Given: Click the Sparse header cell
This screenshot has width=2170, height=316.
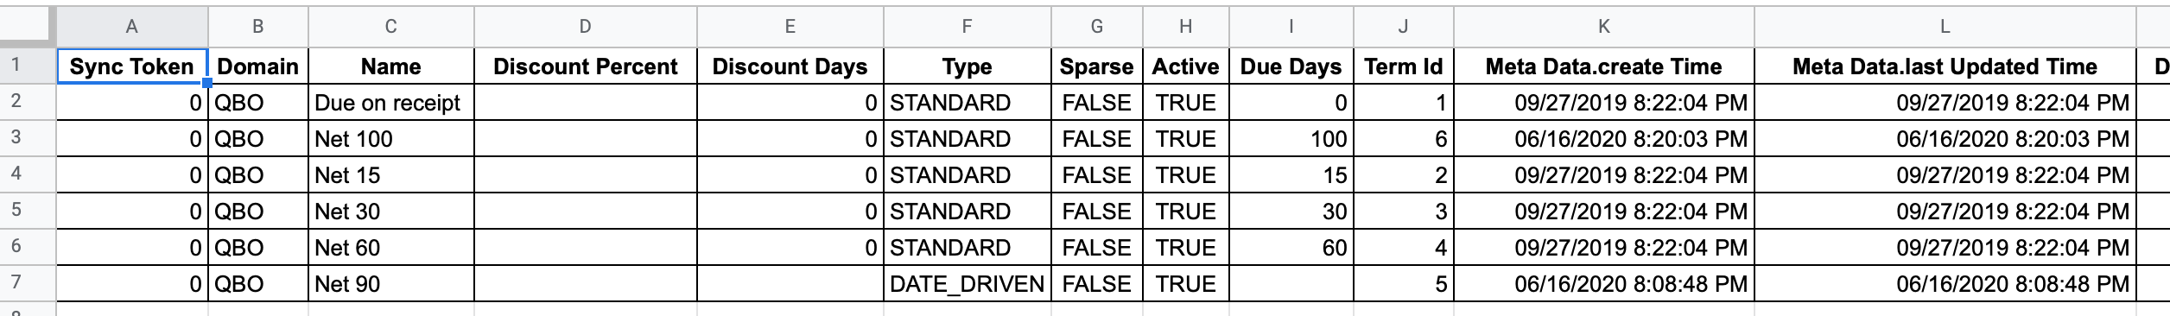Looking at the screenshot, I should 1097,66.
